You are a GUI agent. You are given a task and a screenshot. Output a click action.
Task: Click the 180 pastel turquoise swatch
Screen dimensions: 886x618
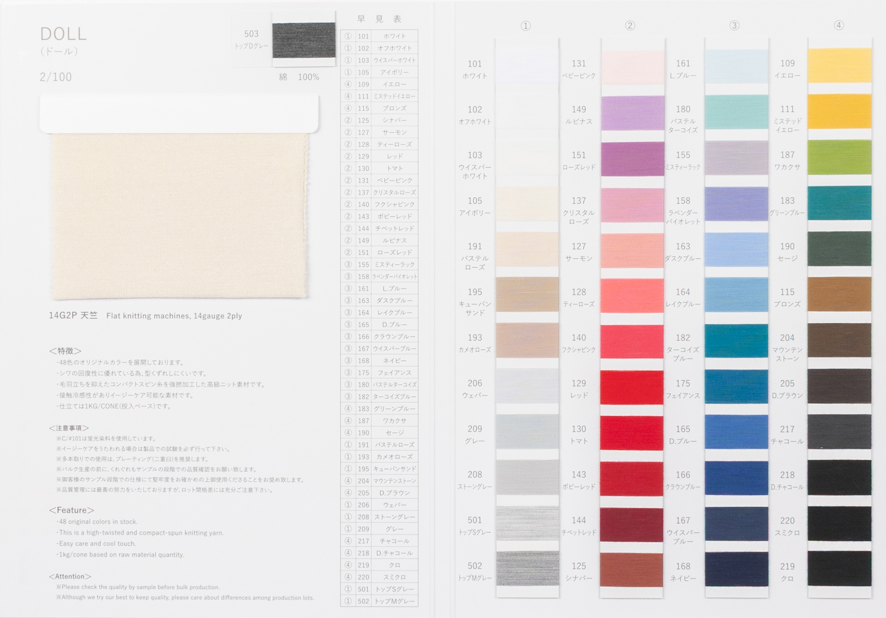coord(736,112)
